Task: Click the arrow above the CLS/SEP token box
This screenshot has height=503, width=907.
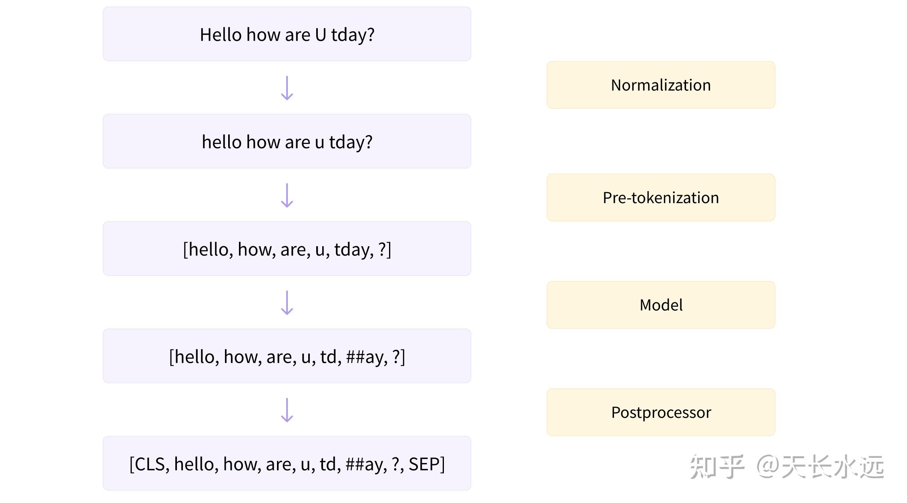Action: (x=287, y=410)
